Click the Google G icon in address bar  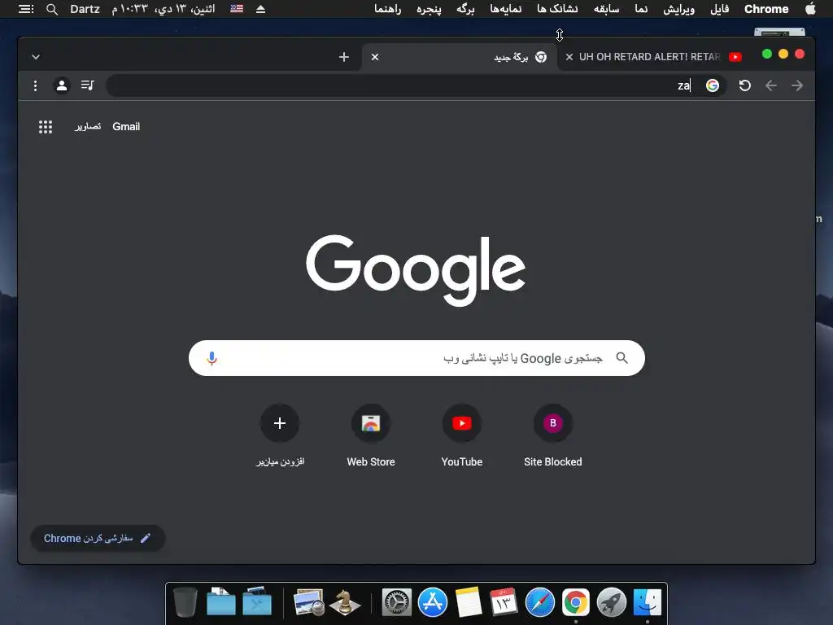click(713, 85)
